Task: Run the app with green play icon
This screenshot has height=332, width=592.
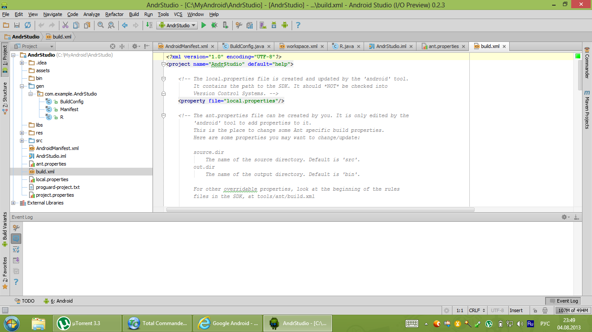Action: coord(204,26)
